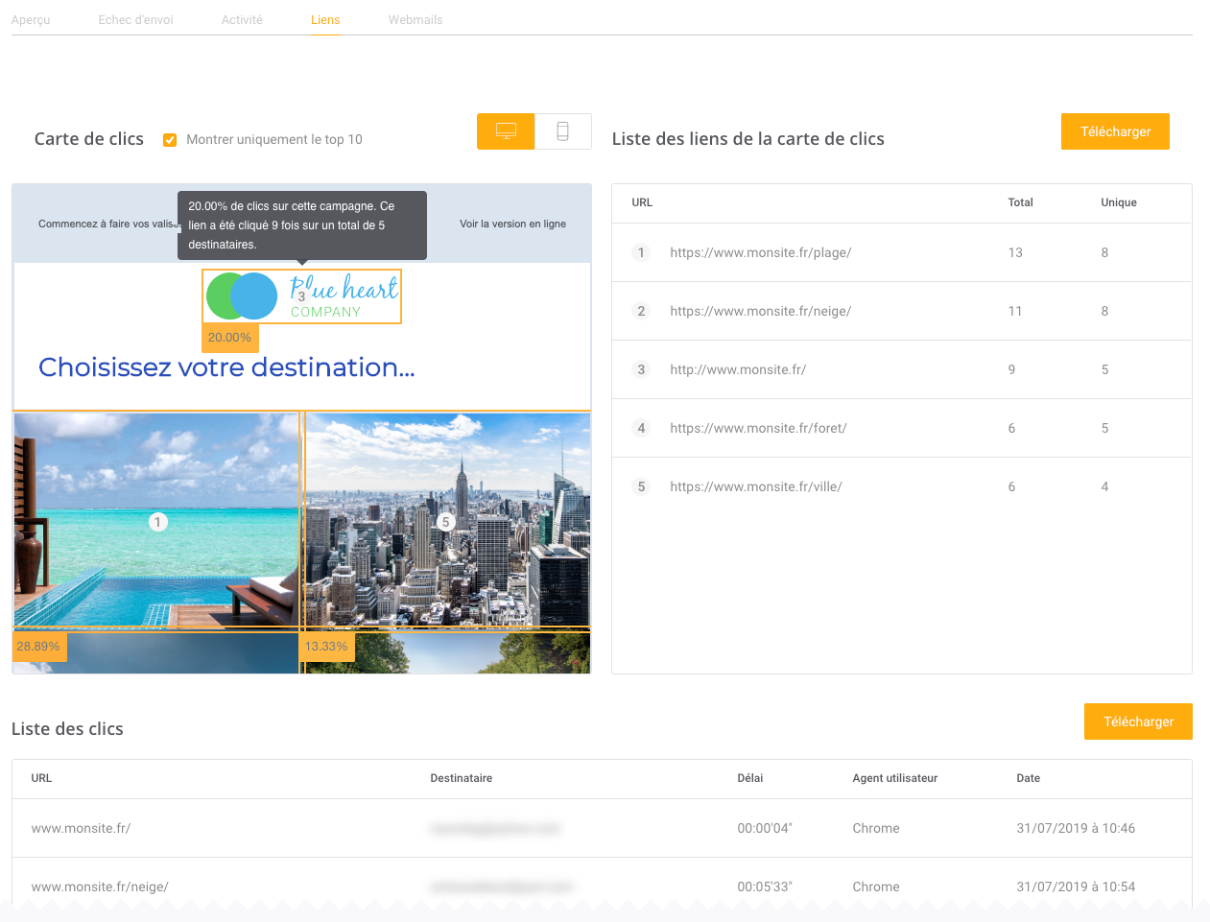
Task: Click marker 3 on Blue heart logo
Action: tap(301, 296)
